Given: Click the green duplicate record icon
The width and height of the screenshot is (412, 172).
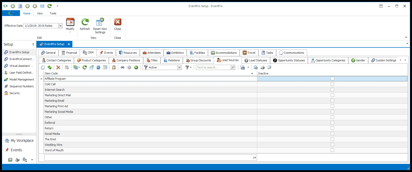Looking at the screenshot, I should coord(49,67).
